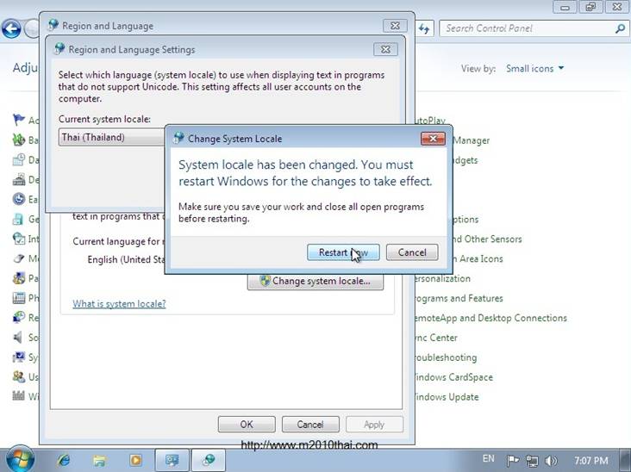Click the search magnifier icon
Screen dimensions: 631x472
click(x=620, y=28)
